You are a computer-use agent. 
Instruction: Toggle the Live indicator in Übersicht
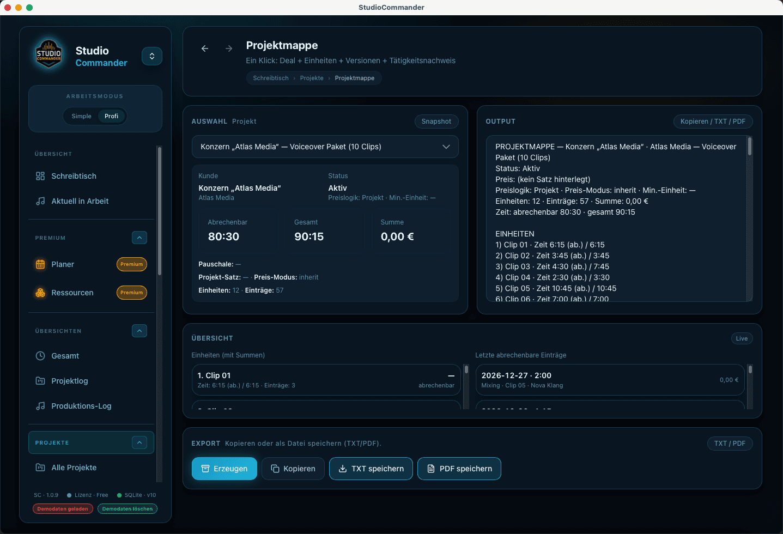pyautogui.click(x=741, y=338)
